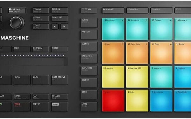
Task: Tap the red pad 1 Undo
Action: (113, 101)
